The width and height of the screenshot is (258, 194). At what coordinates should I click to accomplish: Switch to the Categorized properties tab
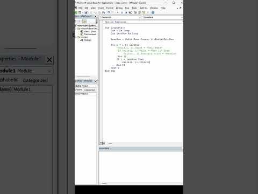(89, 90)
